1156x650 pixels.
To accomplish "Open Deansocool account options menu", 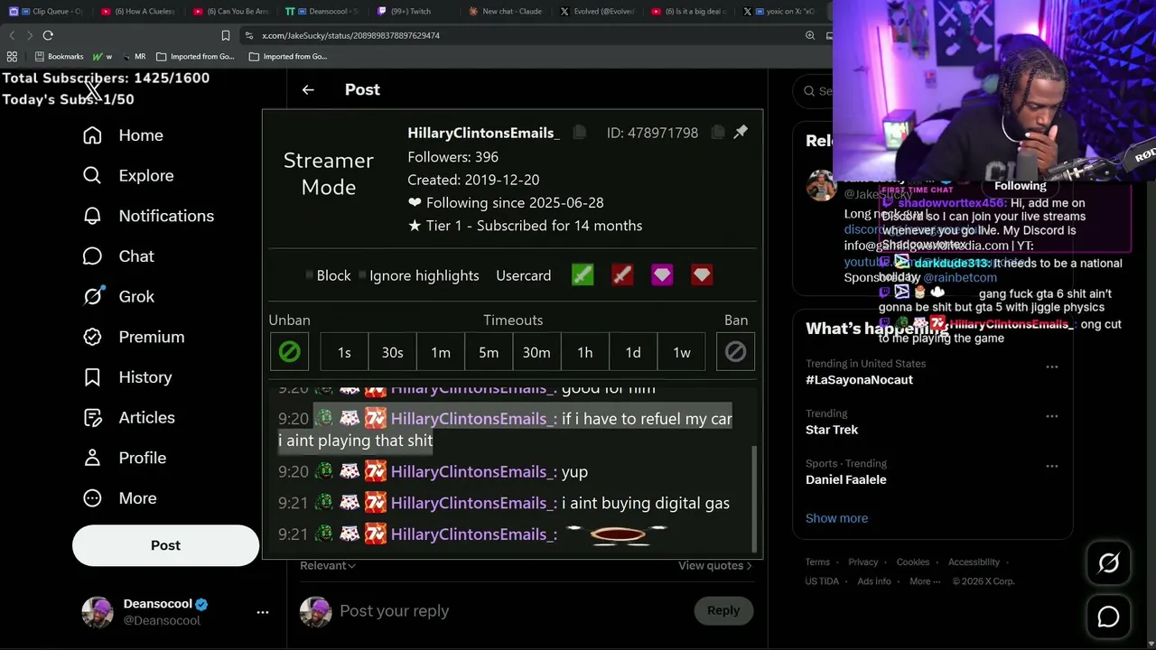I will [263, 612].
